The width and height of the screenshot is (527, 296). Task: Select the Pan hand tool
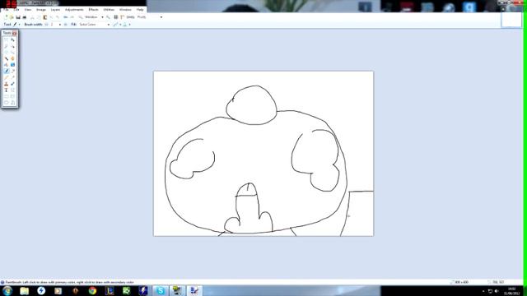click(x=13, y=58)
